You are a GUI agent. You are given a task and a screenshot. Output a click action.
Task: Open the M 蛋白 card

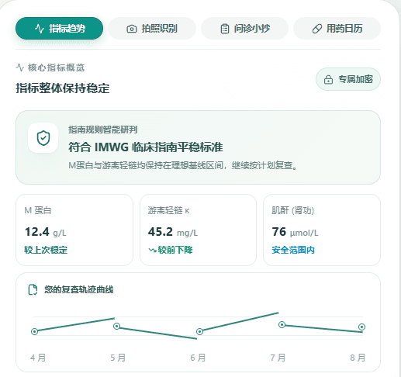coord(74,230)
